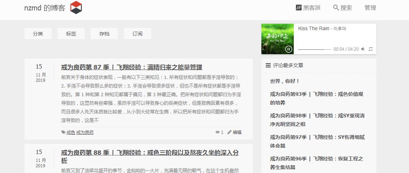Click the 00:04 / 04:20 time display
This screenshot has height=173, width=409.
click(x=346, y=49)
